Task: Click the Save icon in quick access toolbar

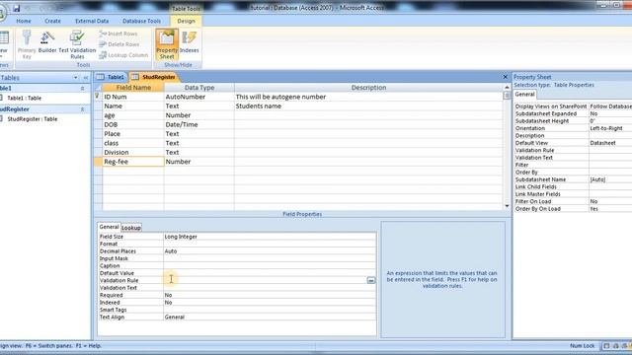Action: click(17, 8)
